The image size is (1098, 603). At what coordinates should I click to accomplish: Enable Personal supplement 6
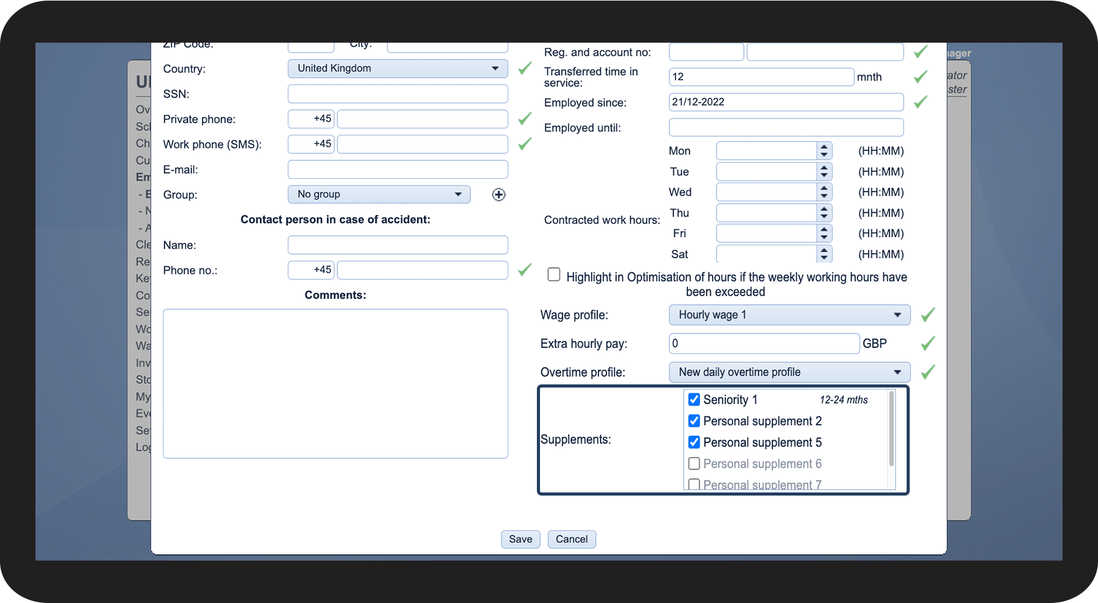pos(694,464)
